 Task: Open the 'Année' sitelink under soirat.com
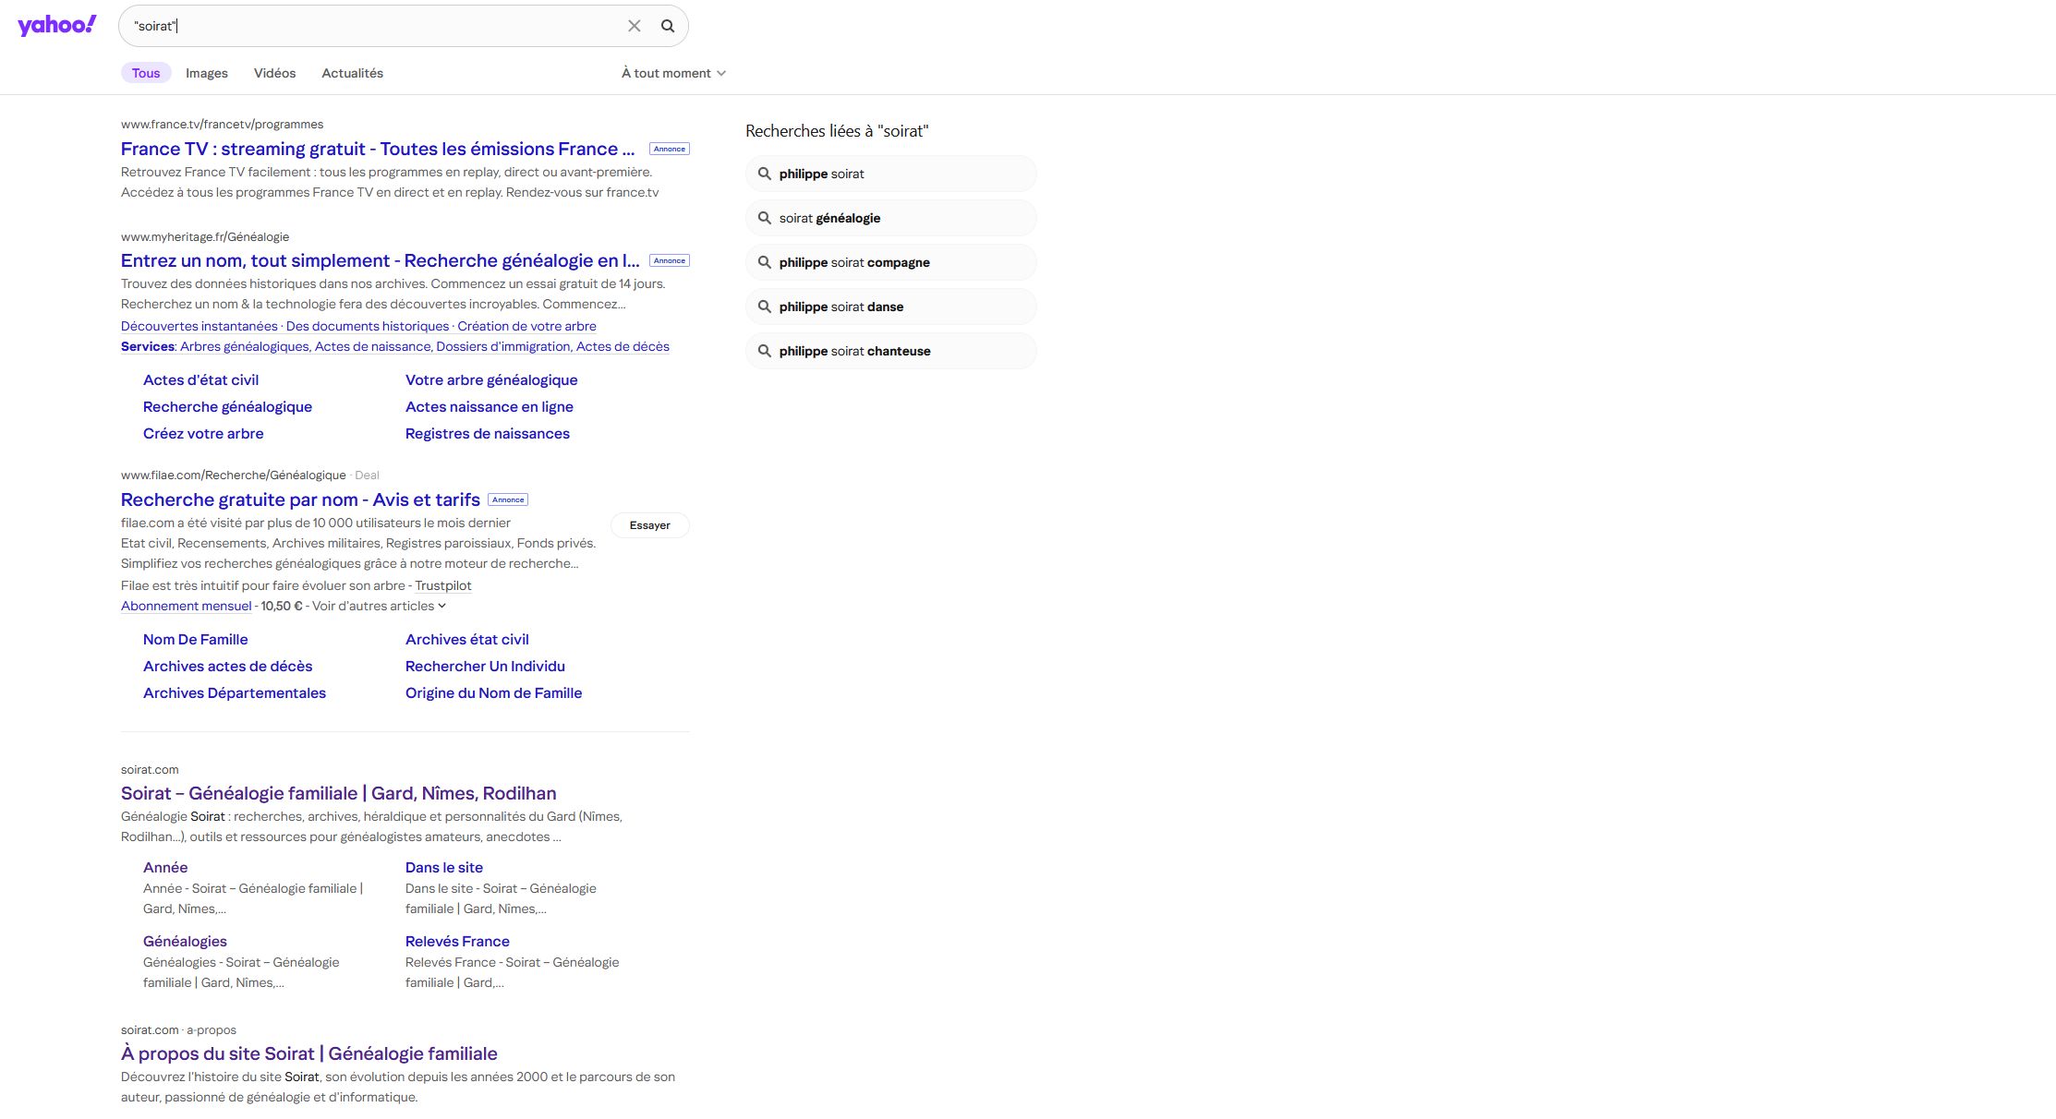tap(165, 867)
